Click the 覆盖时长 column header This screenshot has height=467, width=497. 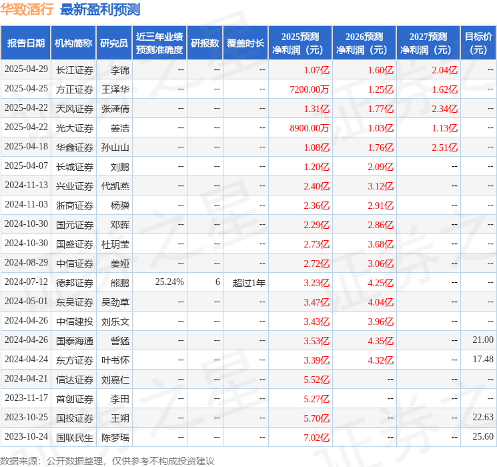pyautogui.click(x=245, y=43)
